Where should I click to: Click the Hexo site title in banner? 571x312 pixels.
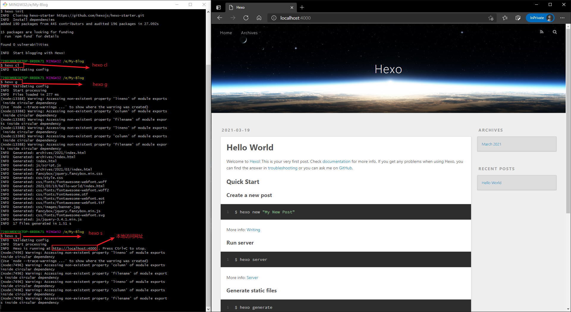pos(388,69)
